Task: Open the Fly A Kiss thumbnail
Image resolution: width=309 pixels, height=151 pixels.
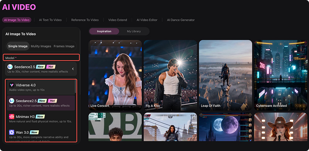Action: pos(170,75)
